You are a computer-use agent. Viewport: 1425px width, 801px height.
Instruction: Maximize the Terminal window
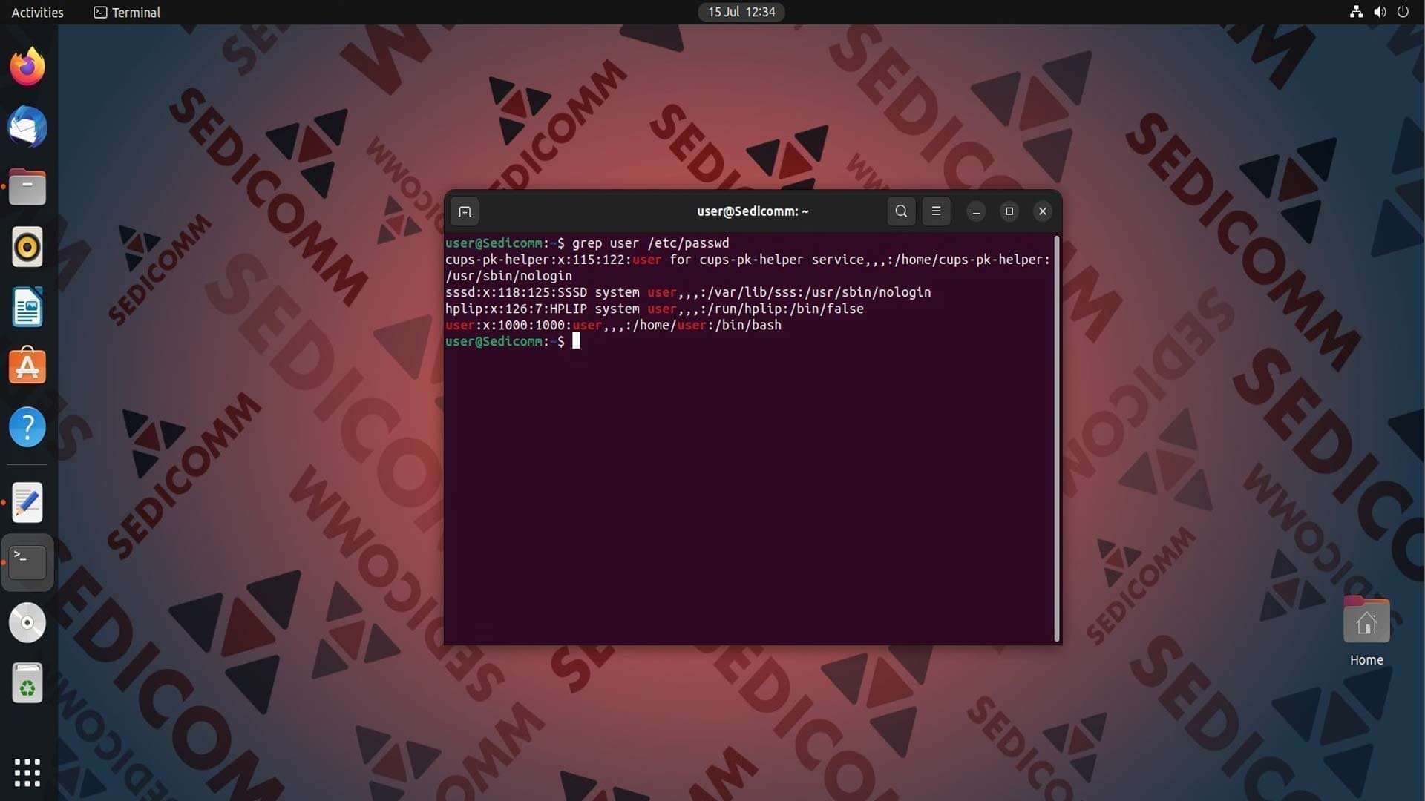point(1009,211)
